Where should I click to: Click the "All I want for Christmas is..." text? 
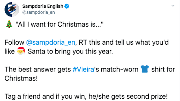tap(59, 24)
